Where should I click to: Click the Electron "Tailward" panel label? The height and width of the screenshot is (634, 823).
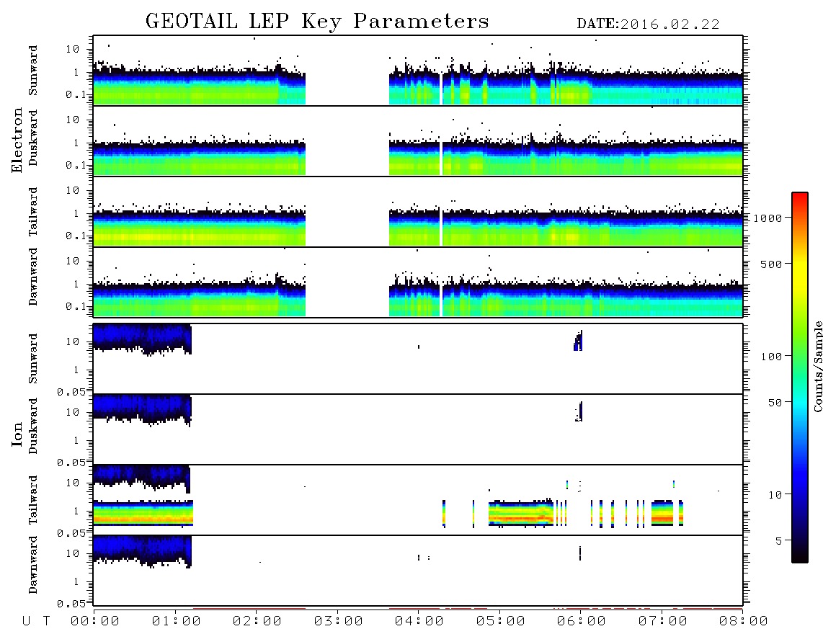pos(33,212)
